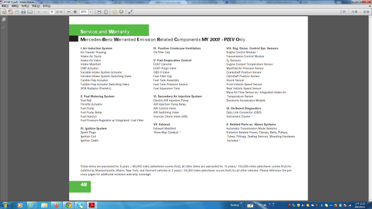Click vertical scrollbar up arrow
Screen dimensions: 372x209
370,17
